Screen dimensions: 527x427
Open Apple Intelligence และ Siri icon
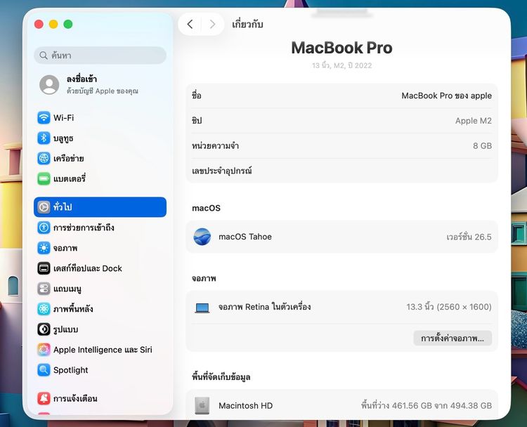[44, 350]
